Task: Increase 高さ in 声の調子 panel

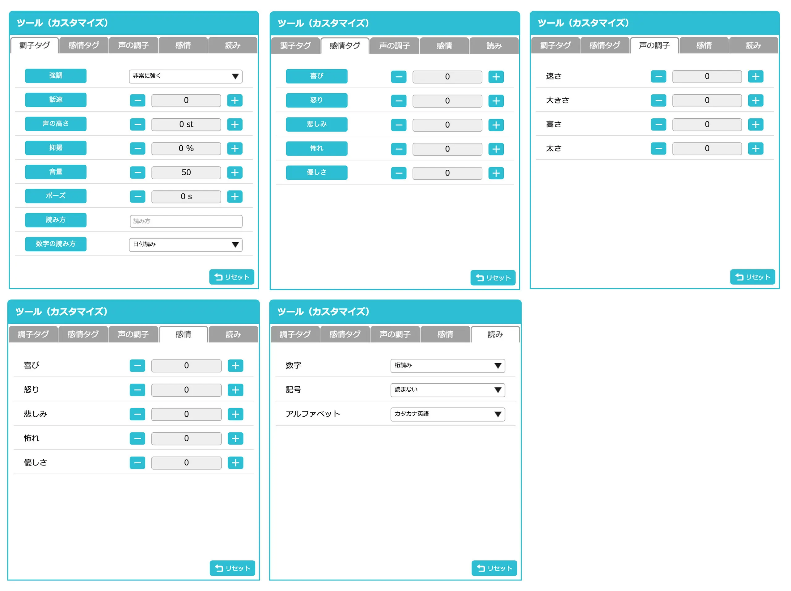Action: pyautogui.click(x=755, y=125)
